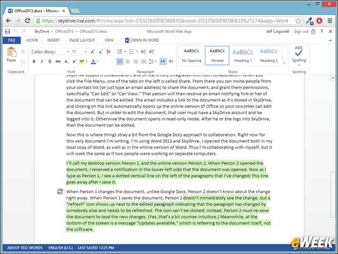Justify the paragraph text
338x254 pixels.
144,61
